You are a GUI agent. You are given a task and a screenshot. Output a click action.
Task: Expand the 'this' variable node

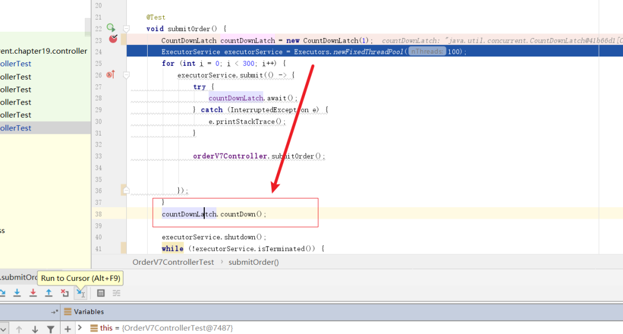click(x=80, y=328)
